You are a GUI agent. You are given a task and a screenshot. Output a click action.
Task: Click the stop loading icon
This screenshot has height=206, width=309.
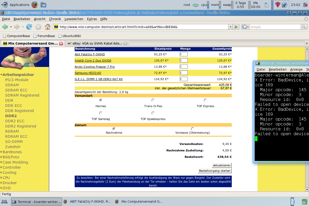38,27
